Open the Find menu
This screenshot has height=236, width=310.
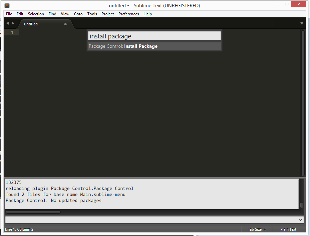[52, 14]
